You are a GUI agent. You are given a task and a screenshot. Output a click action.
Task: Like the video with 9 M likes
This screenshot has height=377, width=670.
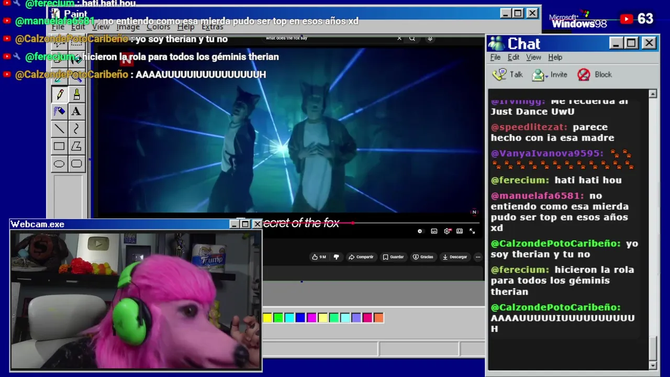pos(319,257)
